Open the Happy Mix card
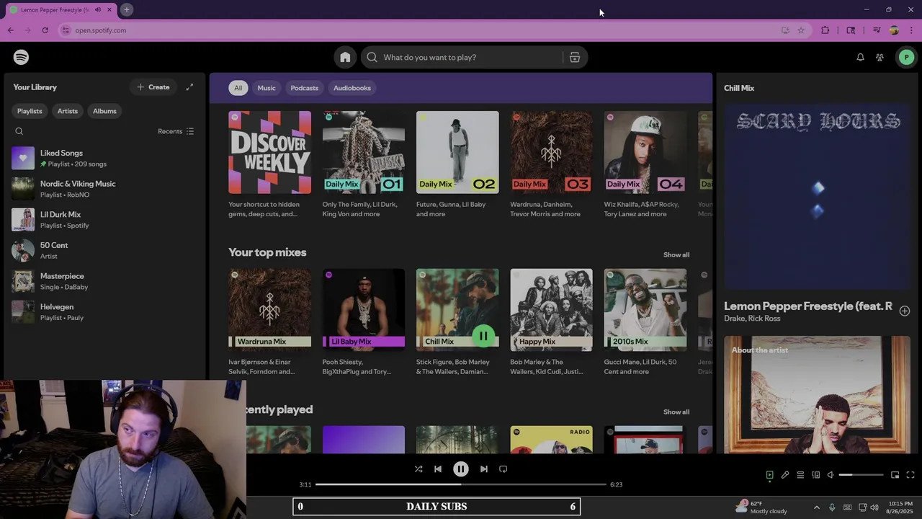This screenshot has width=922, height=519. (x=551, y=322)
